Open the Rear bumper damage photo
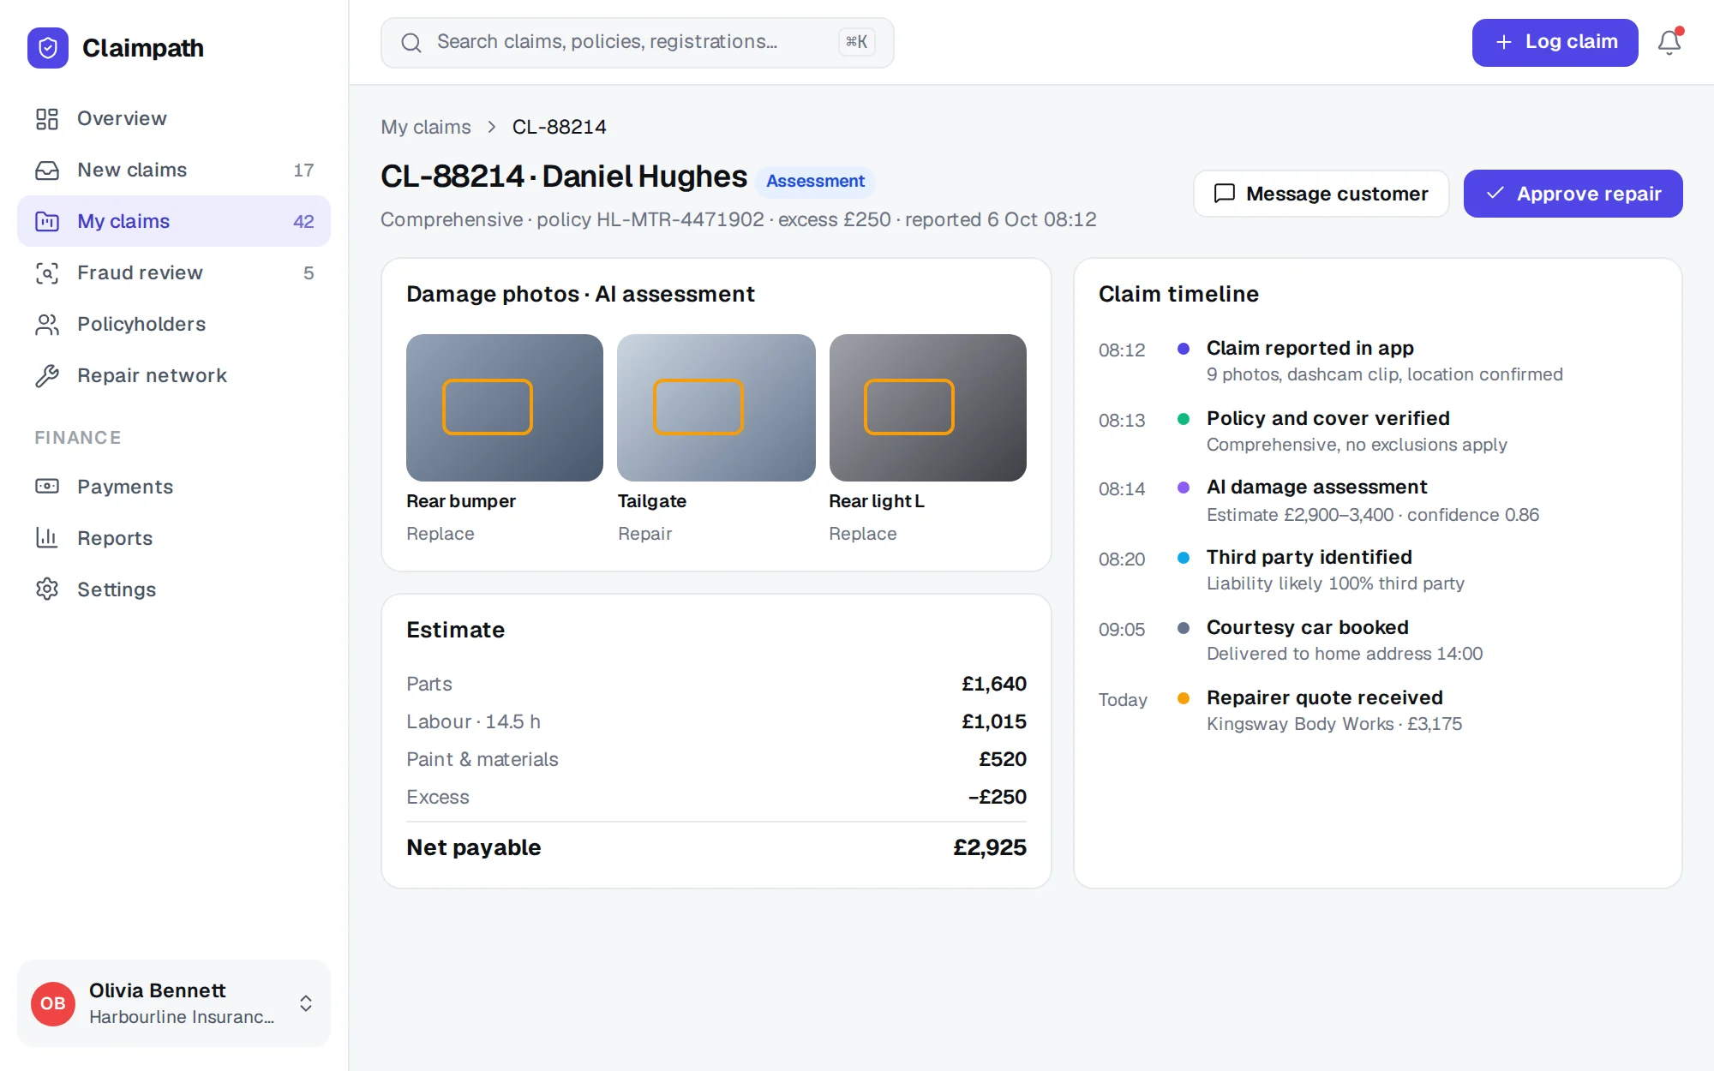 click(504, 407)
